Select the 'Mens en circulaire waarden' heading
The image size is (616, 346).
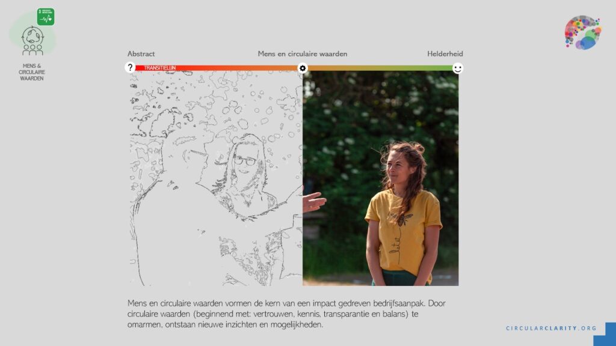[x=302, y=54]
